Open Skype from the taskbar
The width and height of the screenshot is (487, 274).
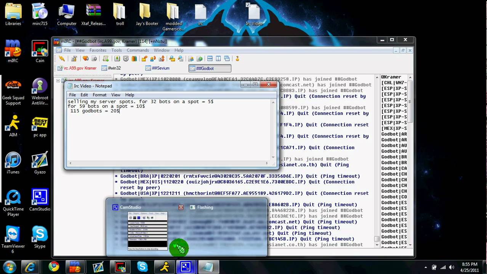click(x=143, y=267)
